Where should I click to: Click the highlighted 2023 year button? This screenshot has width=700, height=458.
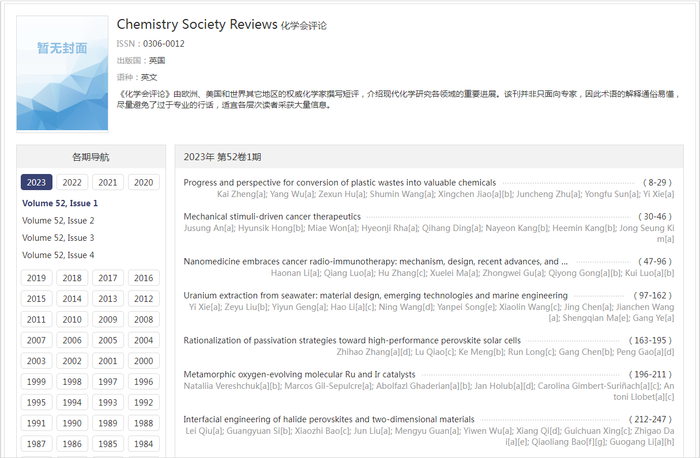[x=36, y=182]
